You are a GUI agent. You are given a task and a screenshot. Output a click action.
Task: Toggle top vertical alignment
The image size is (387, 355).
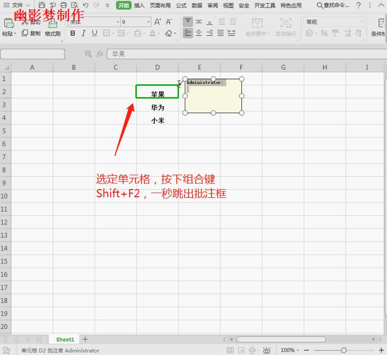[188, 22]
